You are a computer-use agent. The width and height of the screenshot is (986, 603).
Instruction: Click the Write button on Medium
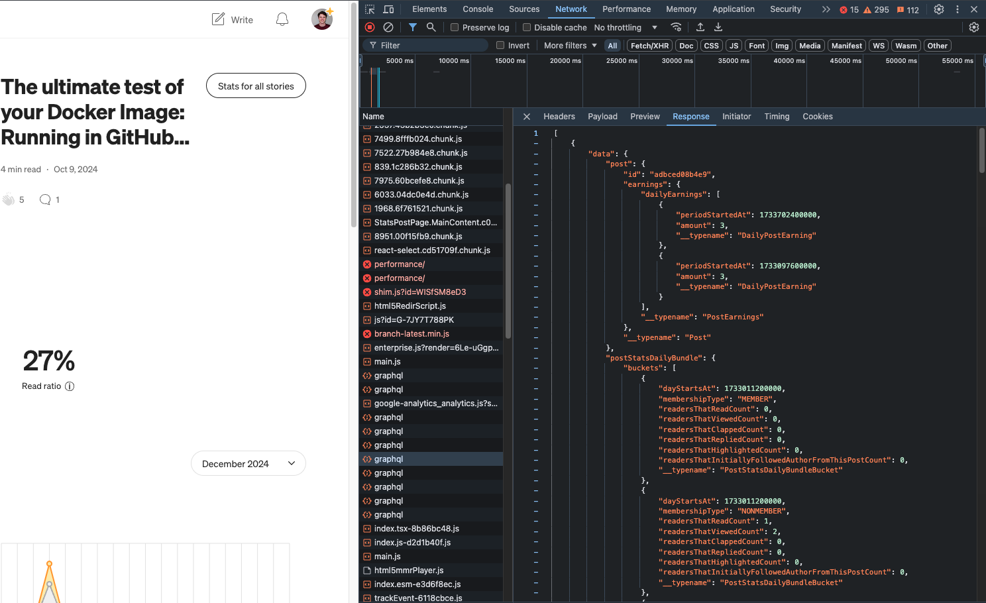(x=232, y=19)
